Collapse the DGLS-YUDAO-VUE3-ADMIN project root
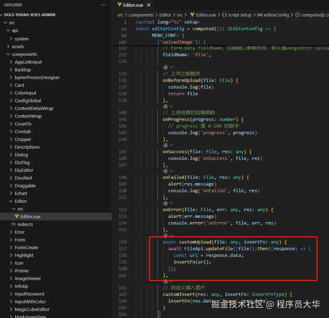329x318 pixels. pyautogui.click(x=2, y=15)
